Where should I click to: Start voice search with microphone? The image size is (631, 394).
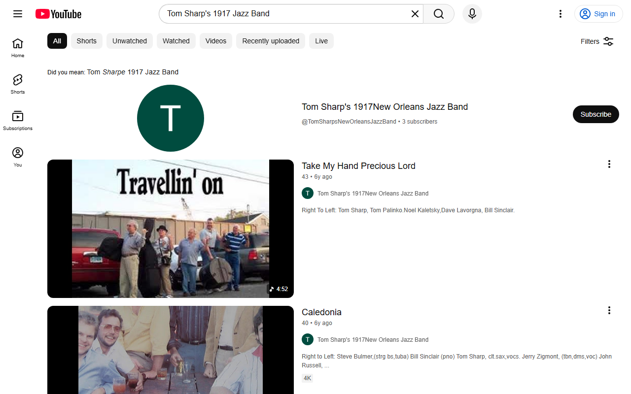coord(472,14)
